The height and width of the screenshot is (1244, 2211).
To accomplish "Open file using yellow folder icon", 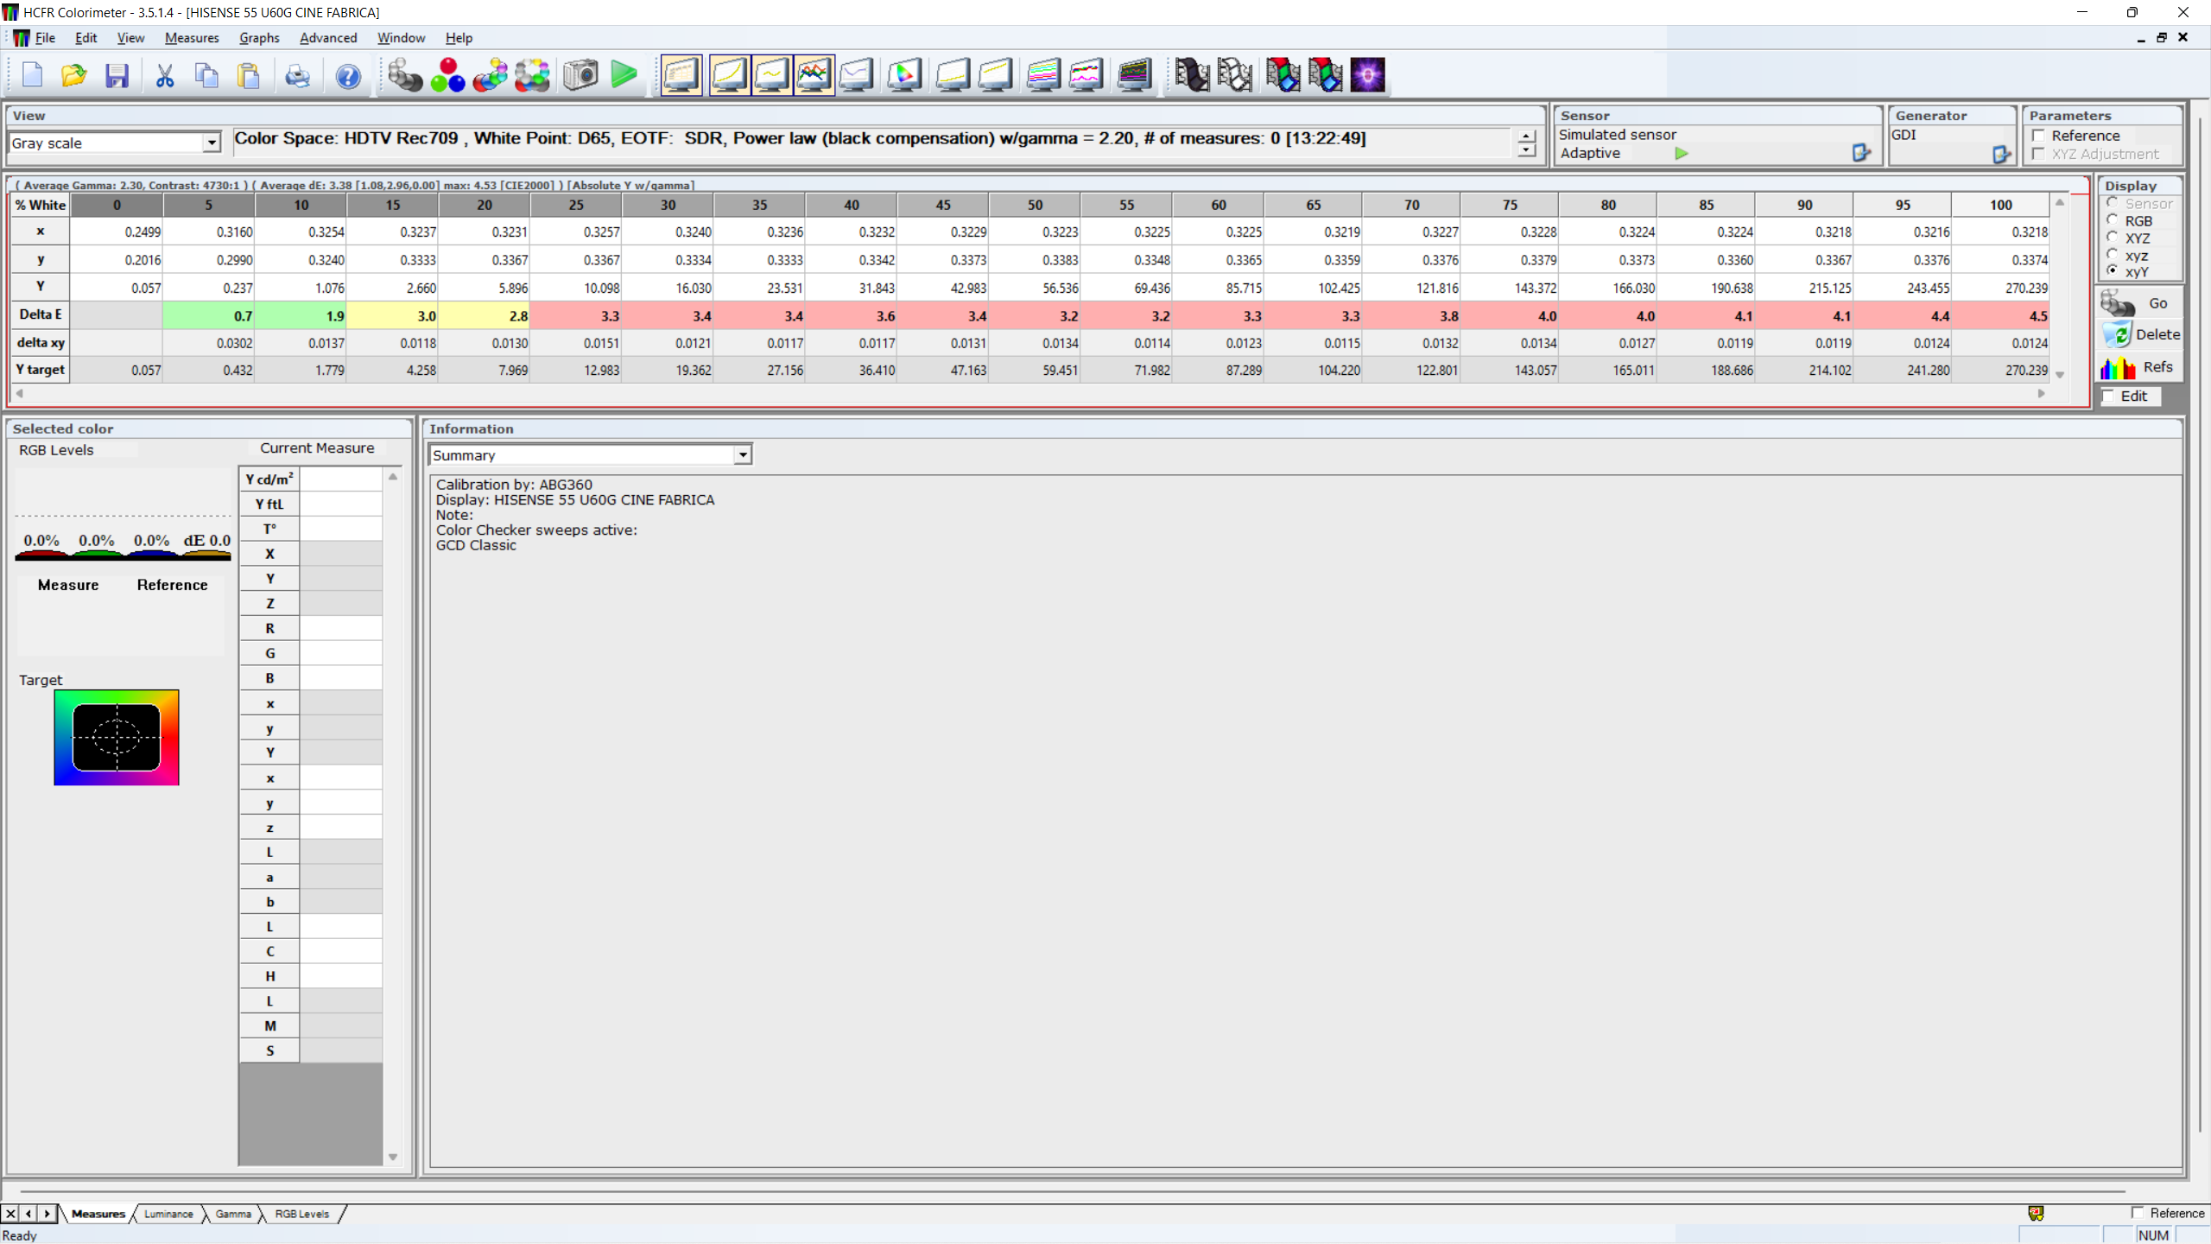I will click(x=74, y=76).
